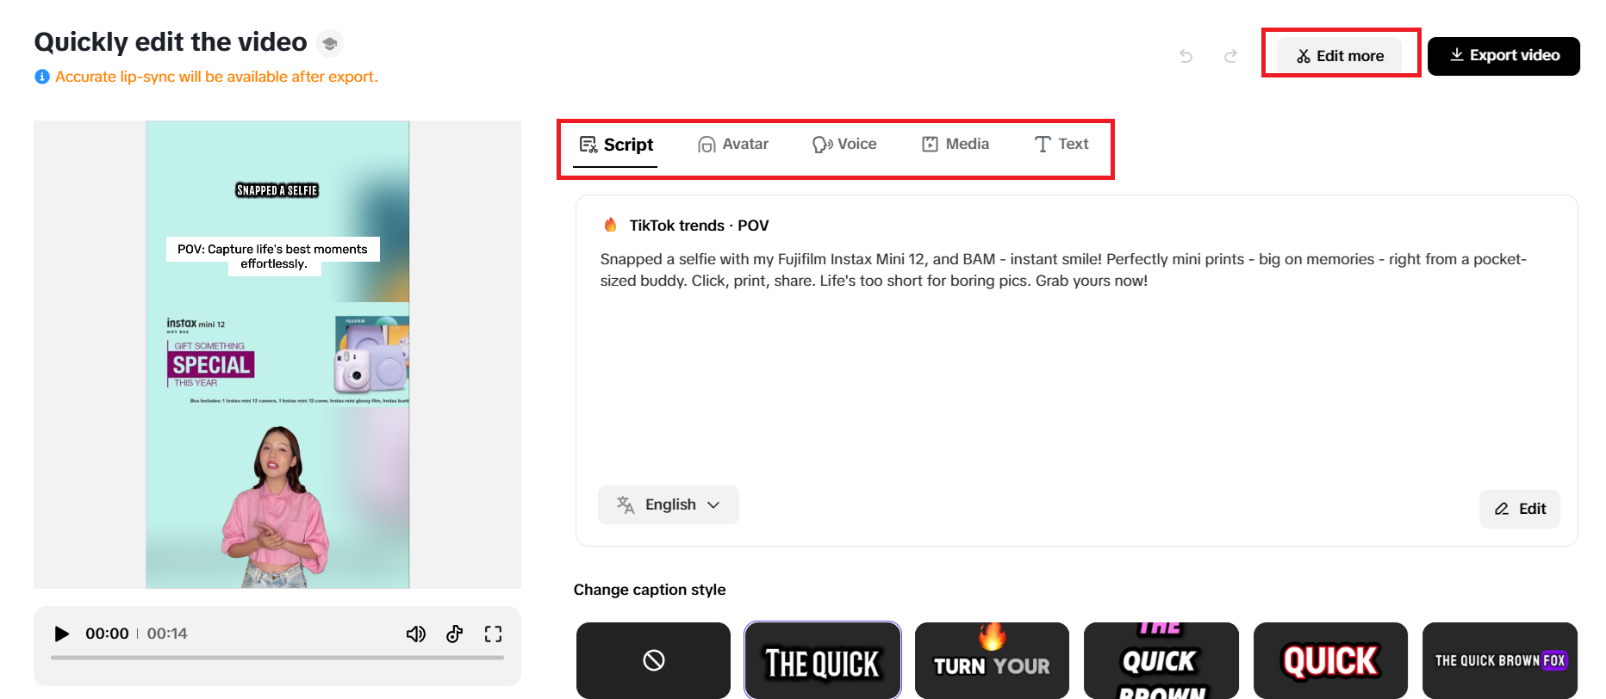
Task: Select the no caption style option
Action: [653, 660]
